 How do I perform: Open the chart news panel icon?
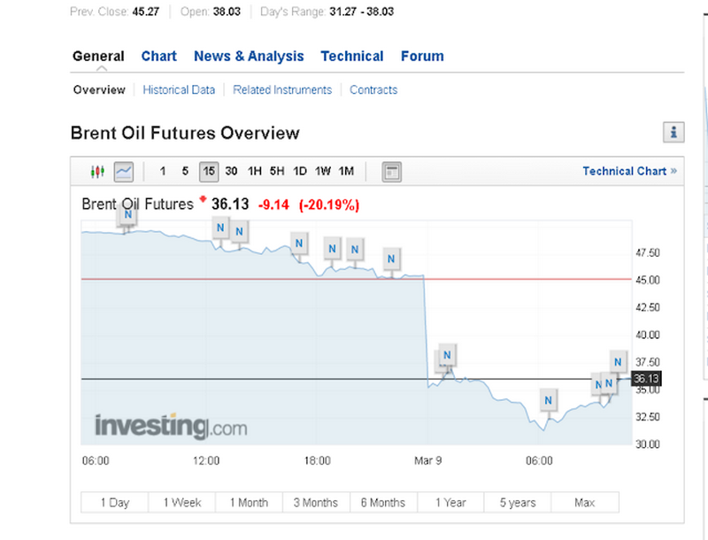pos(392,172)
